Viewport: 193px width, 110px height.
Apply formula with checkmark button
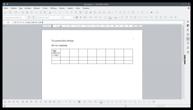(x=23, y=22)
